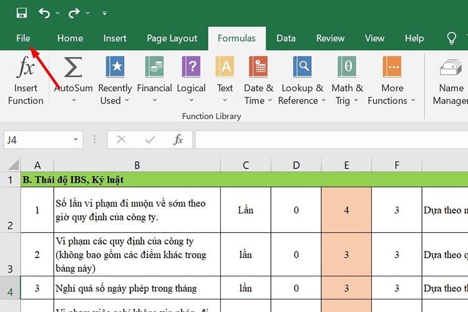Click the Select All triangle corner
Image resolution: width=468 pixels, height=312 pixels.
[x=14, y=165]
